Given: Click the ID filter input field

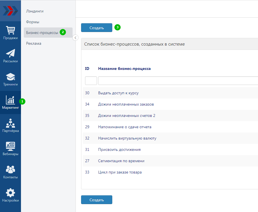Looking at the screenshot, I should tap(91, 81).
